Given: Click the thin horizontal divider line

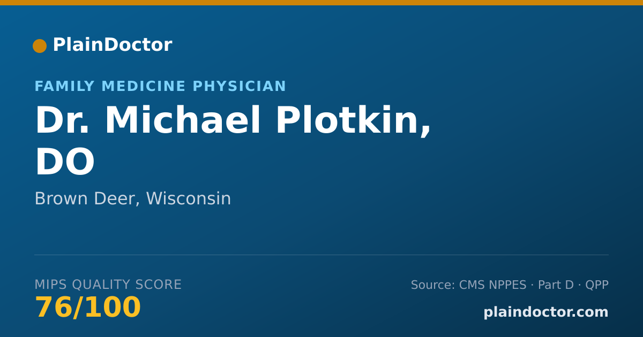Looking at the screenshot, I should point(322,255).
